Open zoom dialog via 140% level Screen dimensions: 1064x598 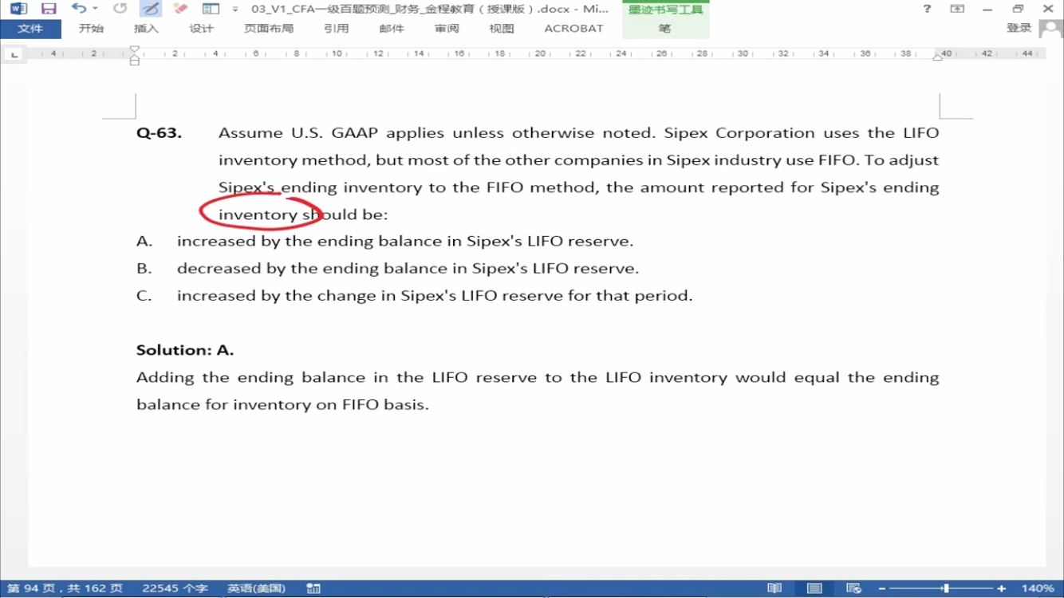[x=1037, y=588]
